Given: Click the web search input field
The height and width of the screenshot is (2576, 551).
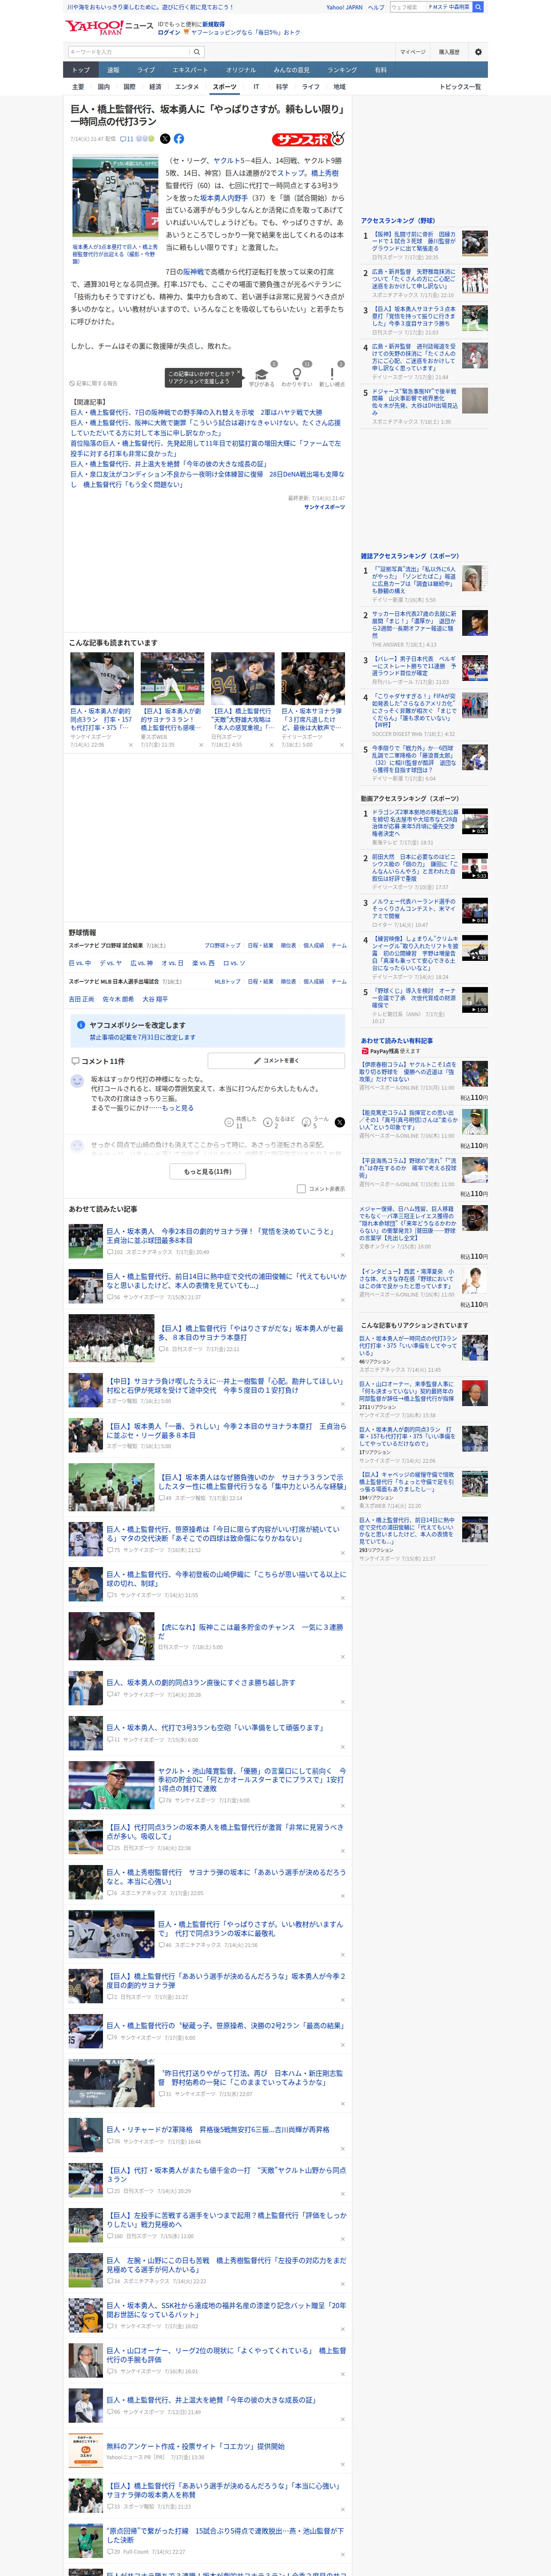Looking at the screenshot, I should click(x=408, y=7).
